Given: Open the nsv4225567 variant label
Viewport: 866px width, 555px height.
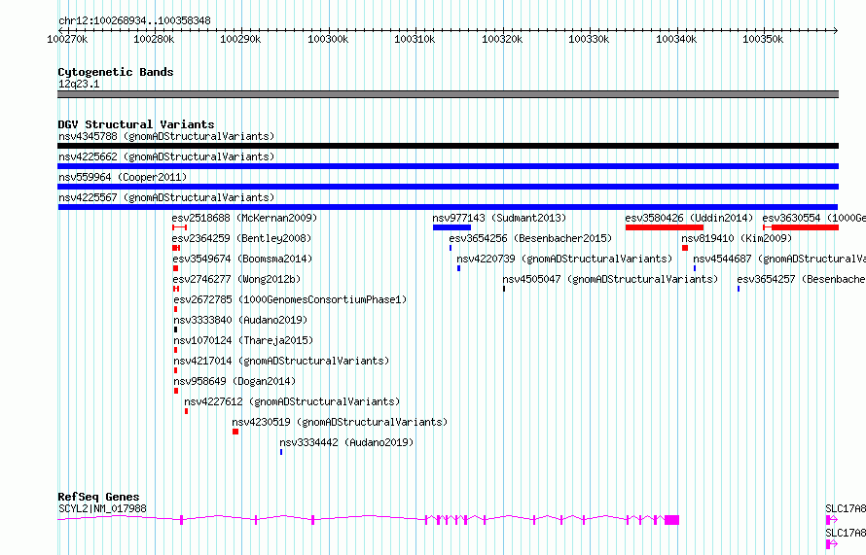Looking at the screenshot, I should pyautogui.click(x=166, y=197).
